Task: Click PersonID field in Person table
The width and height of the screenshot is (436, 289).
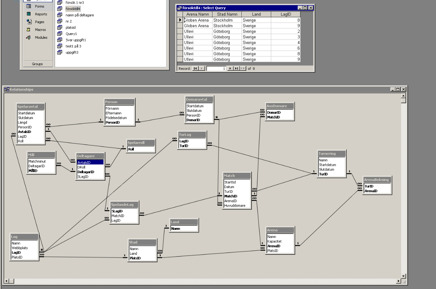Action: pos(119,123)
